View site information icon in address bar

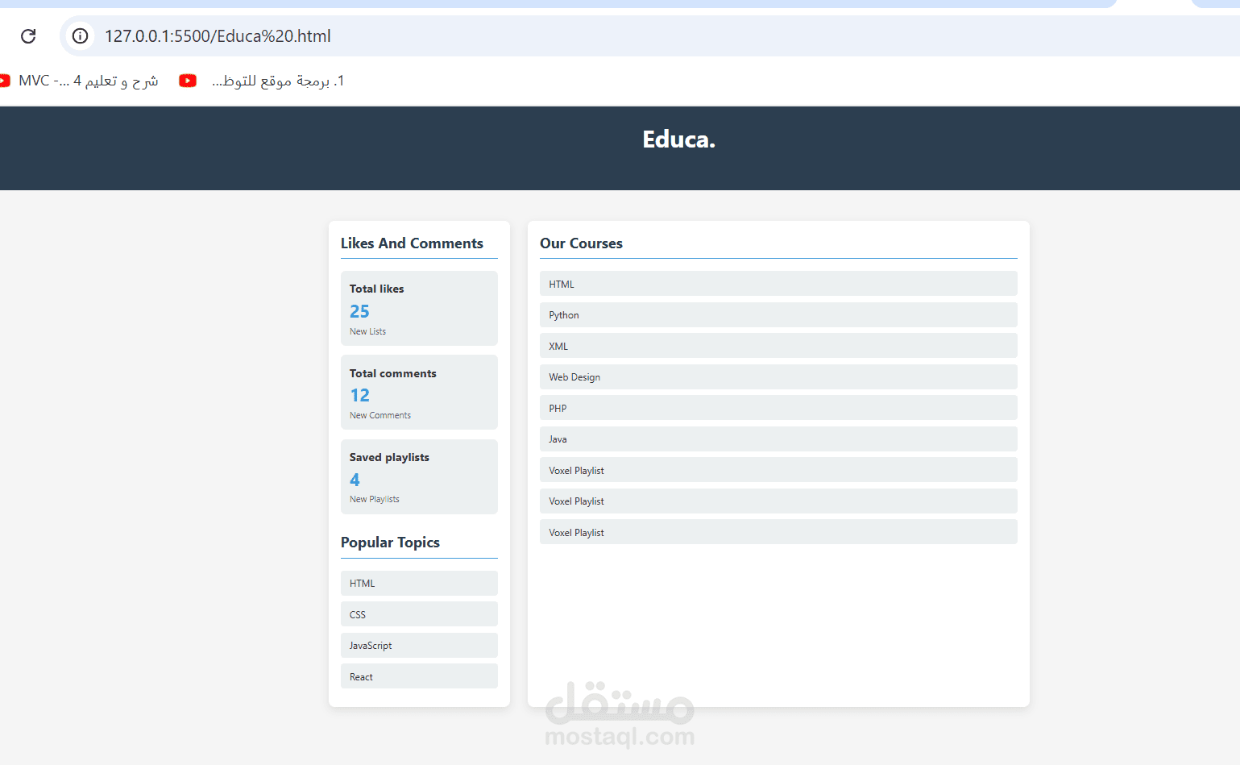pos(80,36)
